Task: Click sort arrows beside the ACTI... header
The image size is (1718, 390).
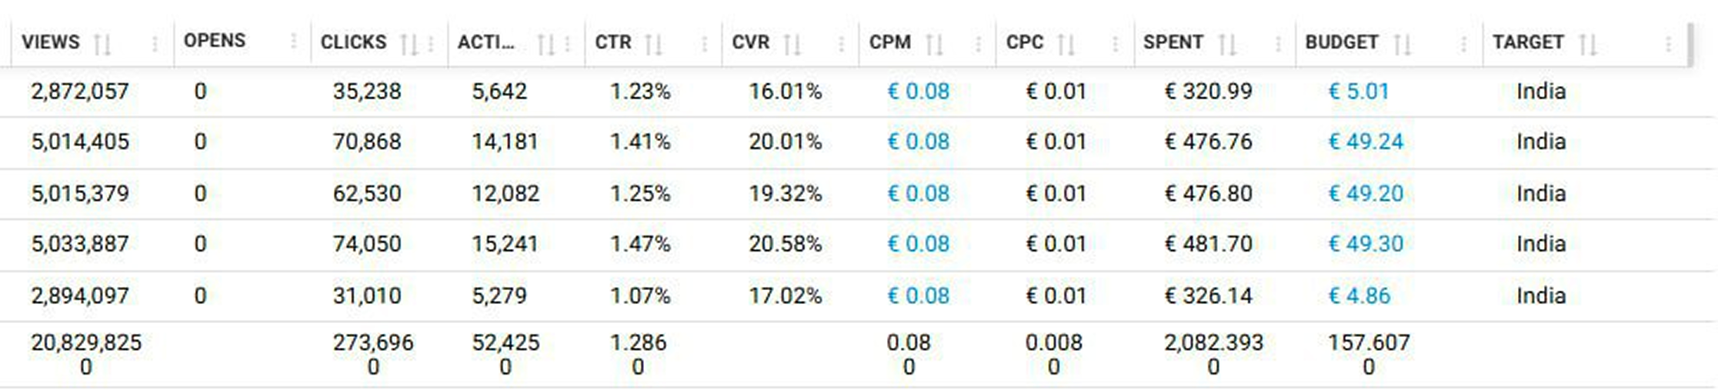Action: click(545, 45)
